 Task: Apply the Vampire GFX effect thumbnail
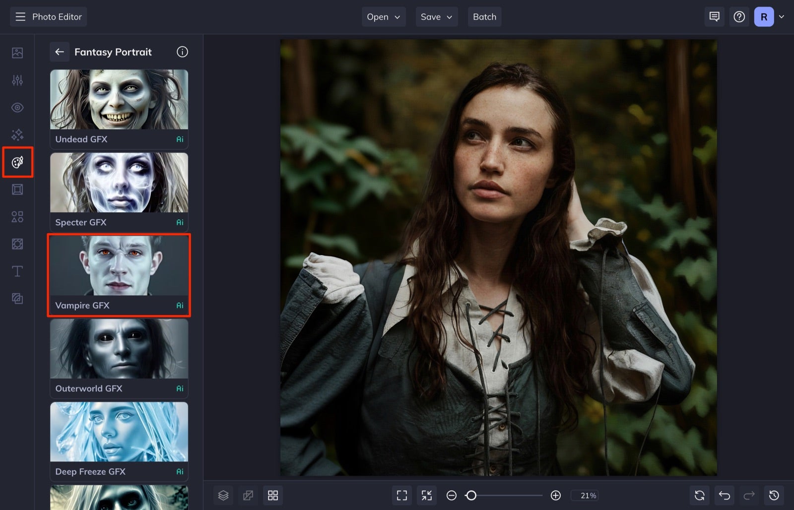[x=119, y=266]
